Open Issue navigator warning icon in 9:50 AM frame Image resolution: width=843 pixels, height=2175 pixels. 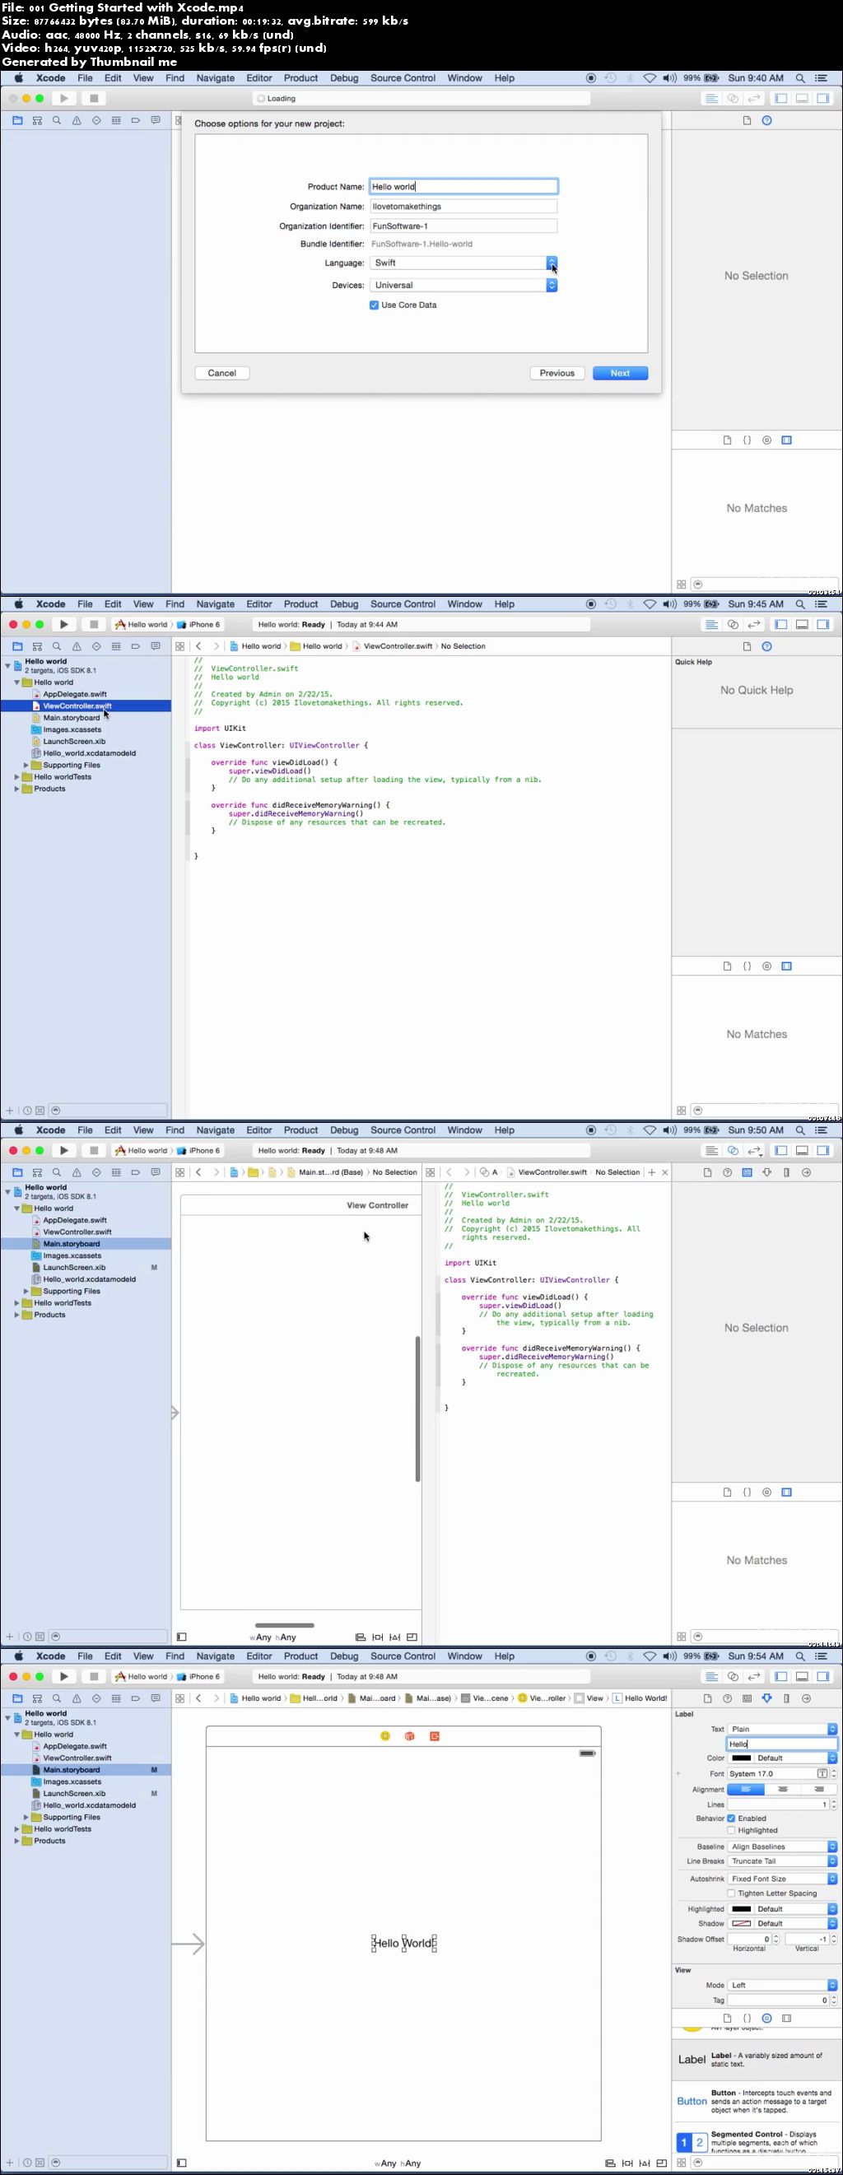click(x=76, y=1172)
